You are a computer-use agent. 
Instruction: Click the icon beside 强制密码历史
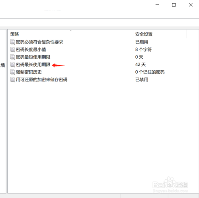pyautogui.click(x=12, y=72)
